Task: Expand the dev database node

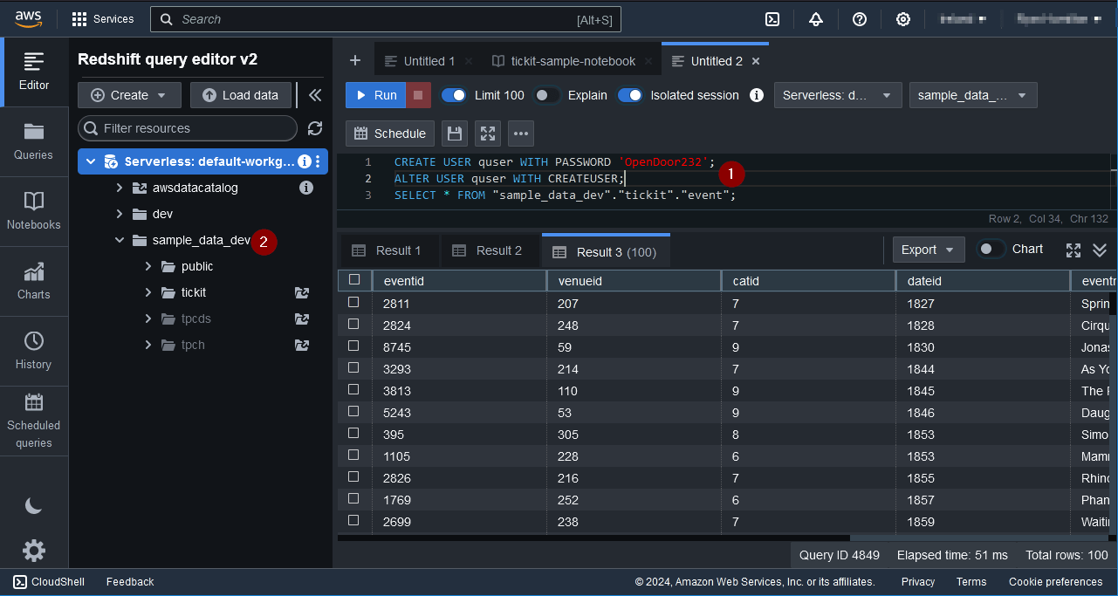Action: [x=120, y=214]
